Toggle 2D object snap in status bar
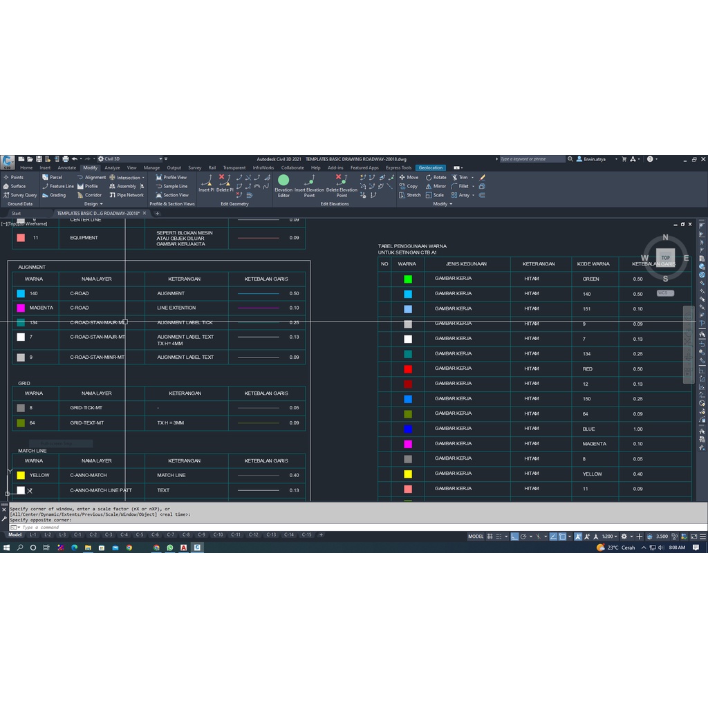Image resolution: width=708 pixels, height=708 pixels. (563, 537)
